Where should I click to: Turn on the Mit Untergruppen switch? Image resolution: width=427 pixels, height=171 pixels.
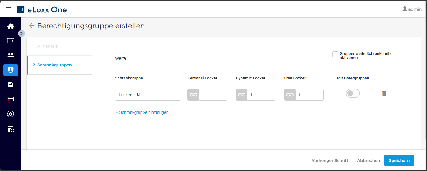353,94
